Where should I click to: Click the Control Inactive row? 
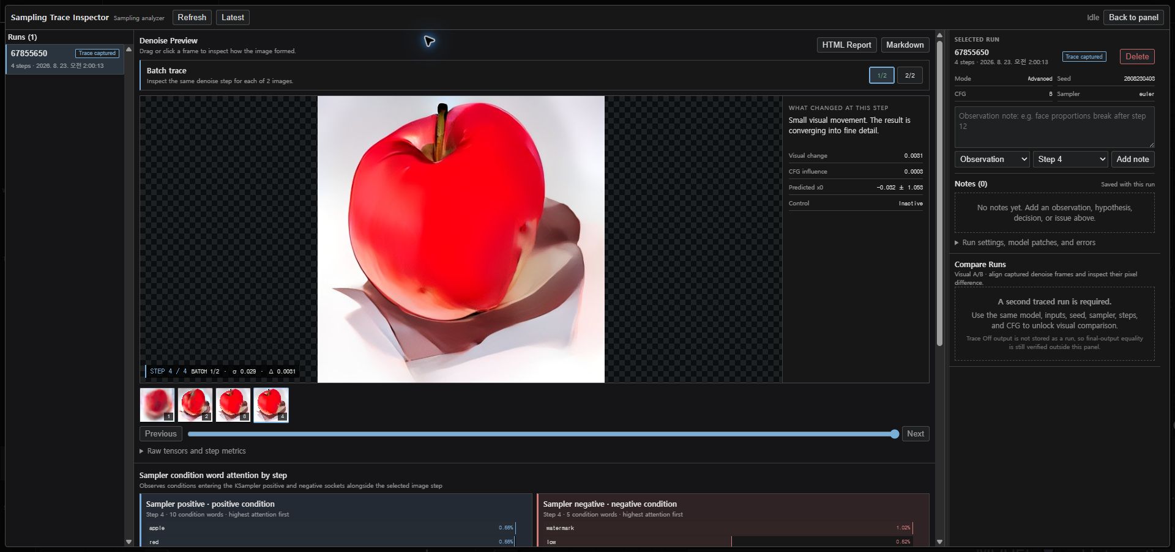pyautogui.click(x=856, y=204)
